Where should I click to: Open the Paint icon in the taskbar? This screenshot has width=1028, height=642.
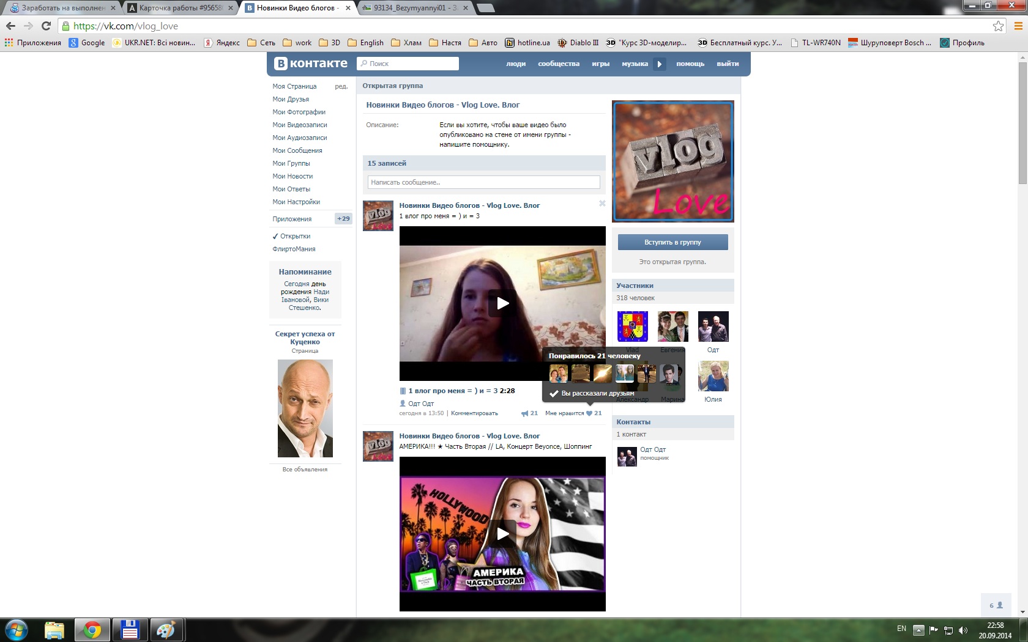click(x=166, y=630)
